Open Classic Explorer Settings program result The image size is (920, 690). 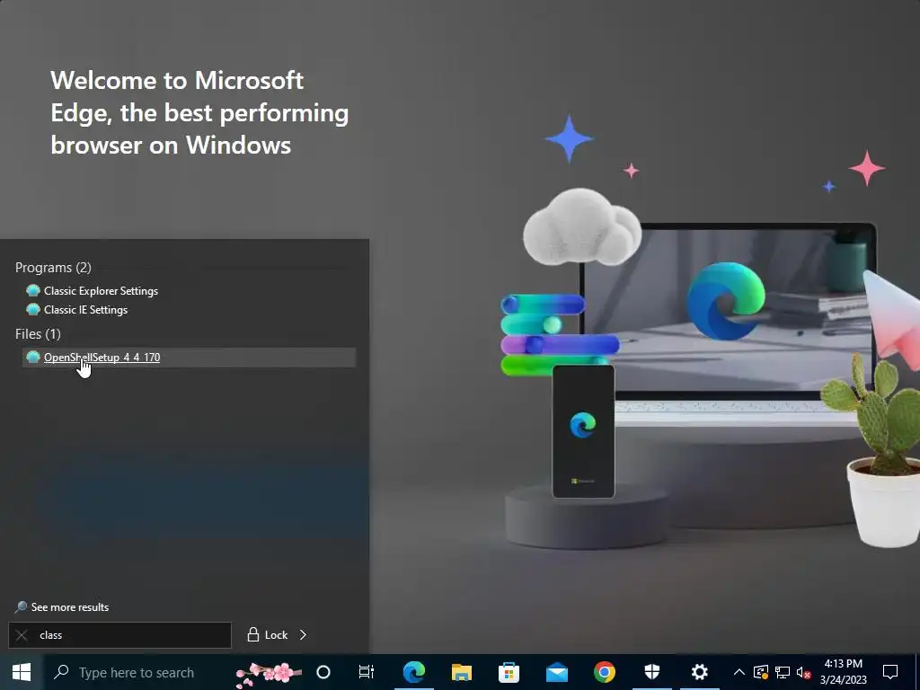[x=101, y=291]
